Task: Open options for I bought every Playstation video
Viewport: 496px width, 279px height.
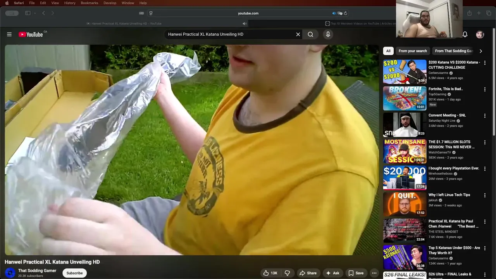Action: (485, 169)
